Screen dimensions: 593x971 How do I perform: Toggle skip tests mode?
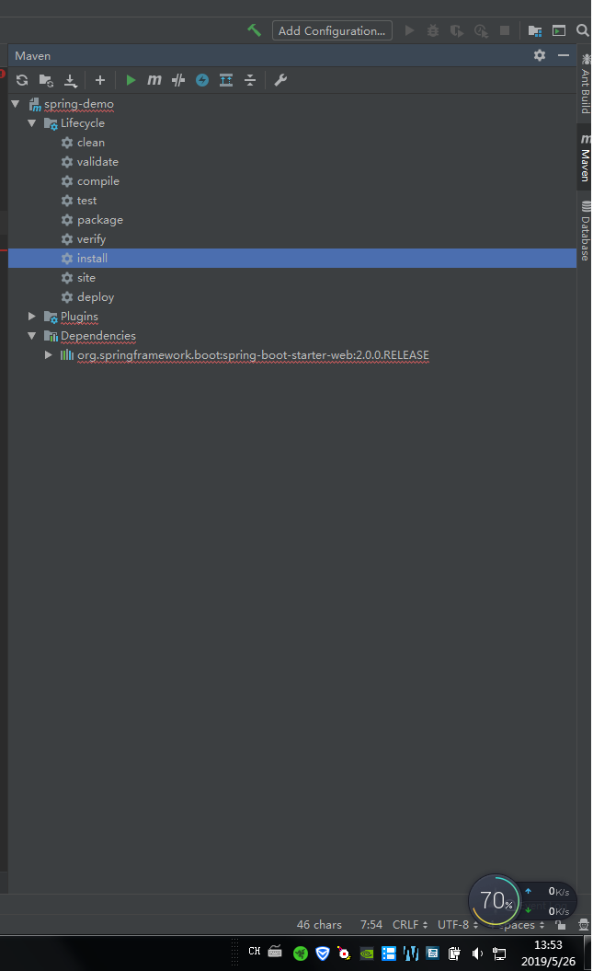(x=177, y=80)
